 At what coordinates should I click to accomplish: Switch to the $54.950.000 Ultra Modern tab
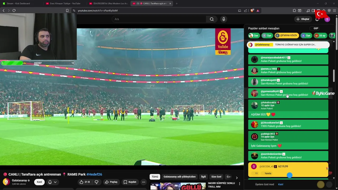pyautogui.click(x=108, y=3)
